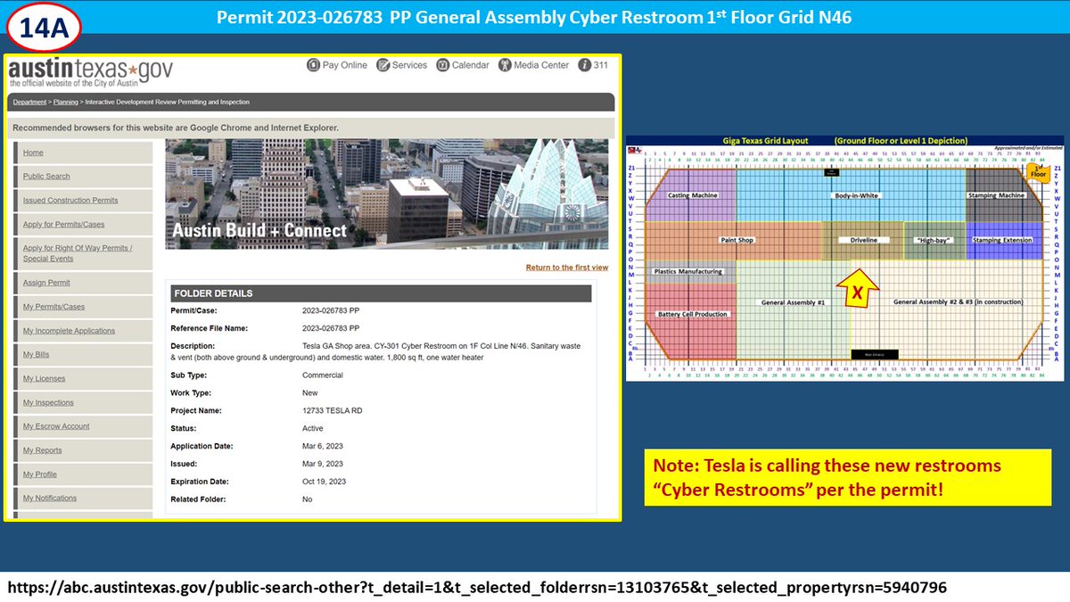
Task: Open My Reports sidebar item
Action: pos(42,450)
